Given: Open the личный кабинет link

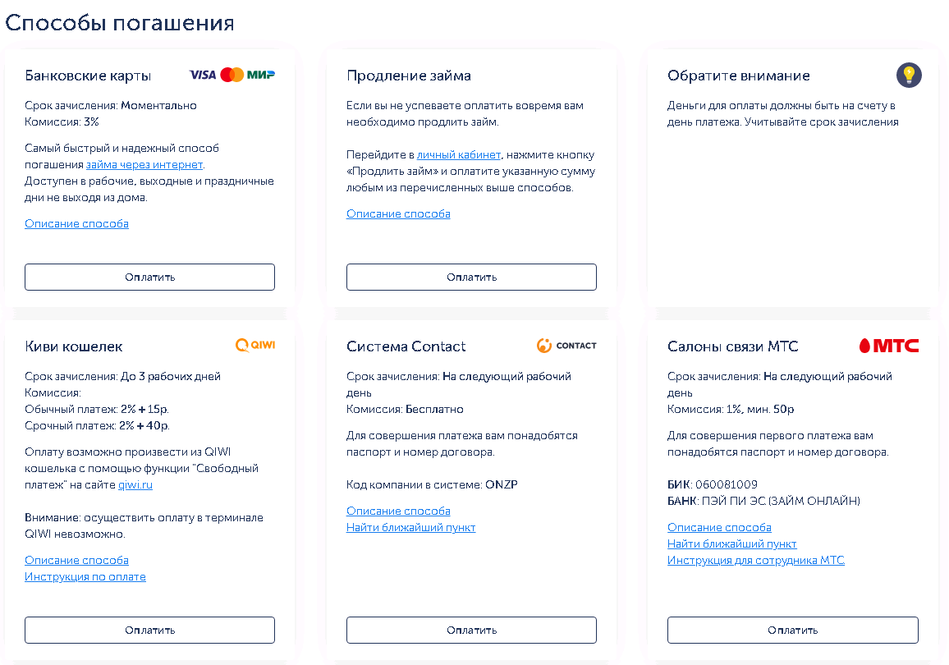Looking at the screenshot, I should (459, 154).
